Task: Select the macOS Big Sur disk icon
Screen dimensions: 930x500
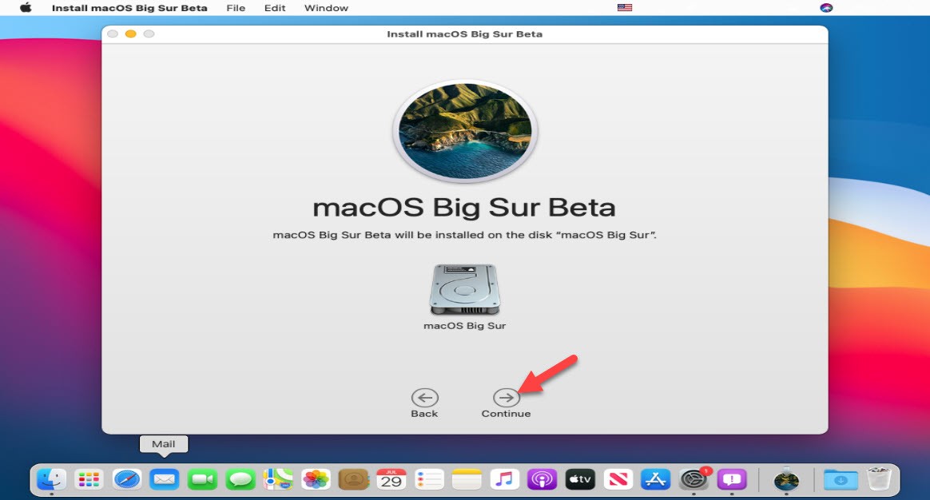Action: point(464,289)
